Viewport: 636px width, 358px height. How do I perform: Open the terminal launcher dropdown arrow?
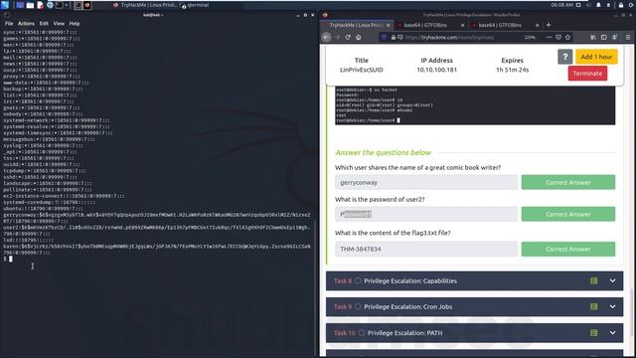click(x=67, y=5)
